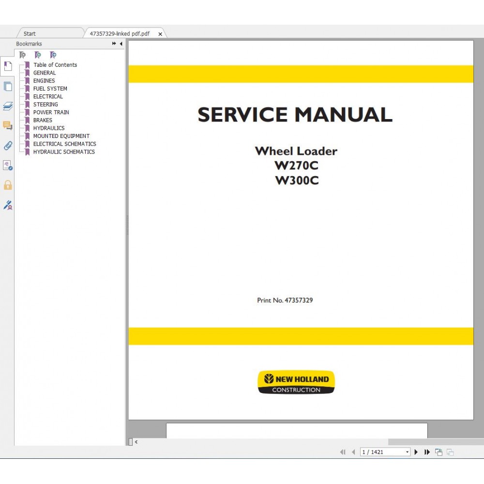Click the horizontal scrollbar left arrow

(136, 442)
